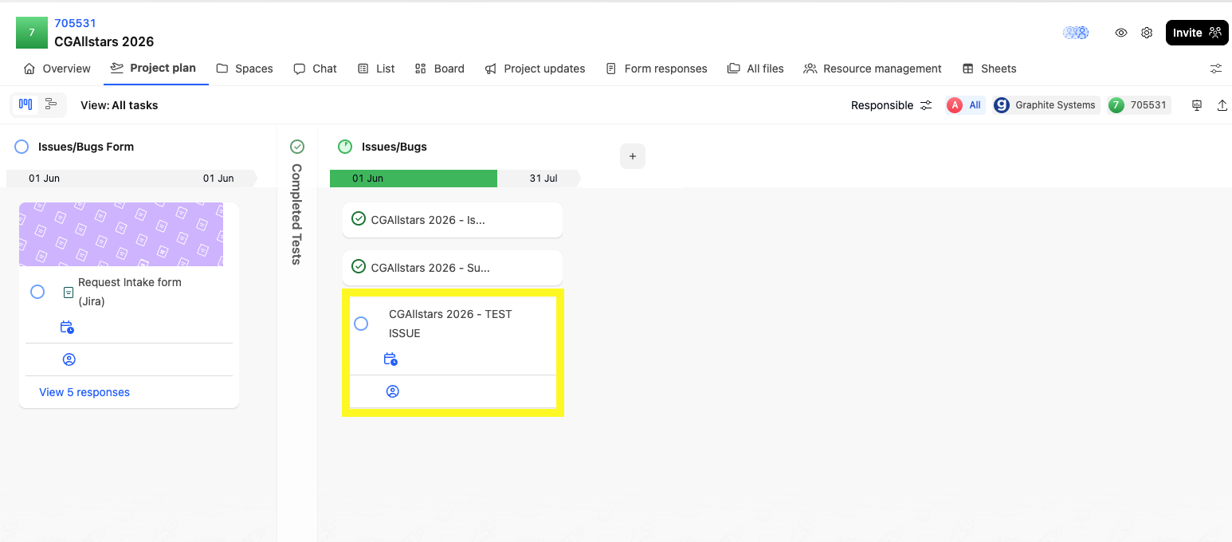Screen dimensions: 1232x542
Task: Set due date on Request Intake form card
Action: pyautogui.click(x=67, y=327)
